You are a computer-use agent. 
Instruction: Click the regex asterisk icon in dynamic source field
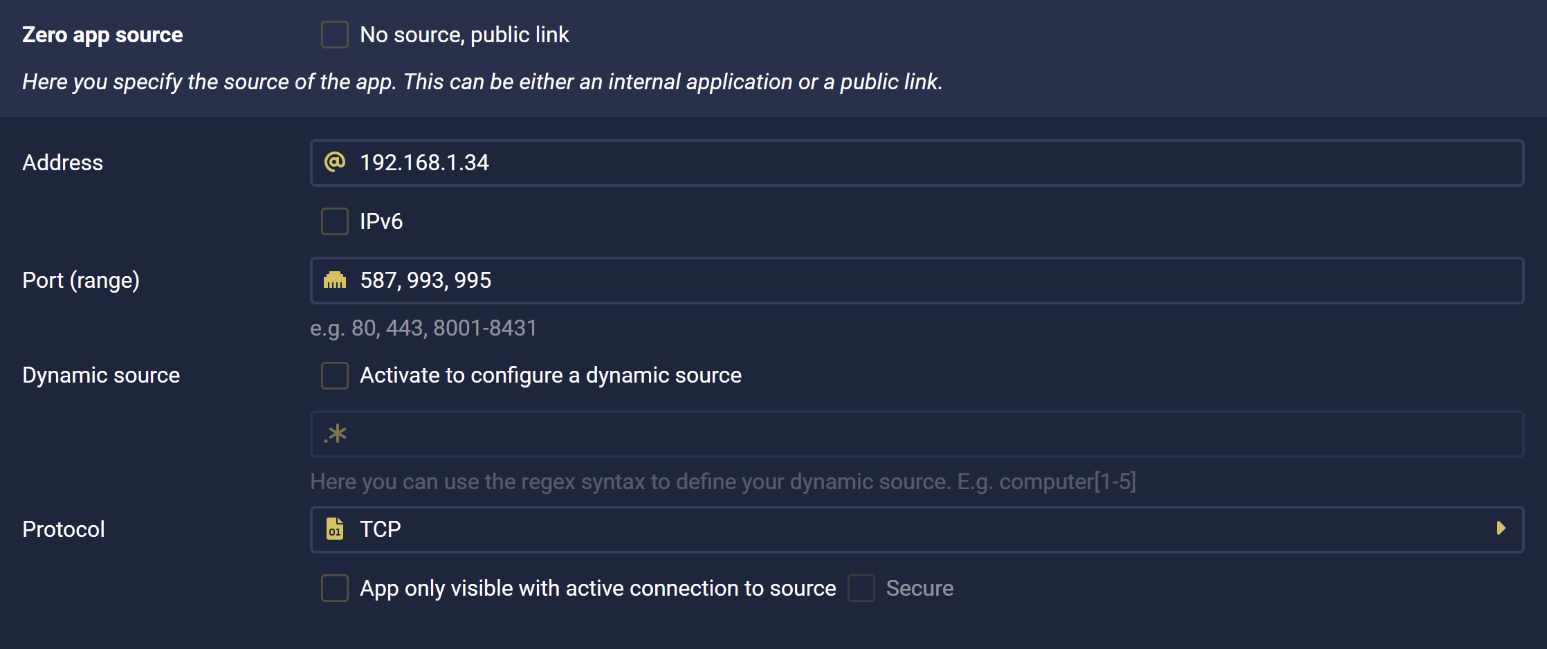coord(336,434)
